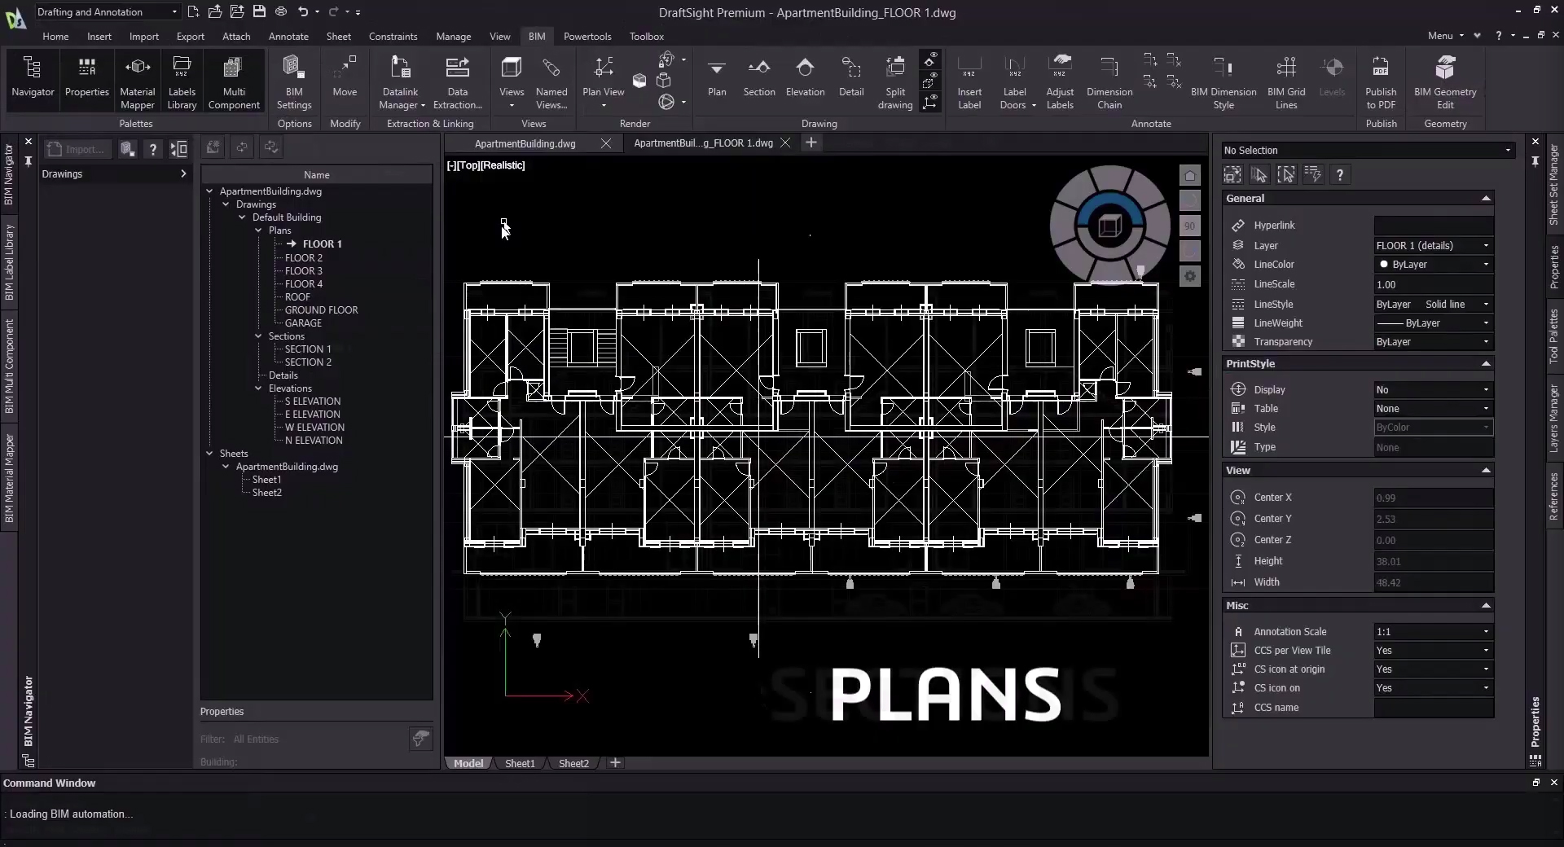Open the Labels Library tool

182,77
